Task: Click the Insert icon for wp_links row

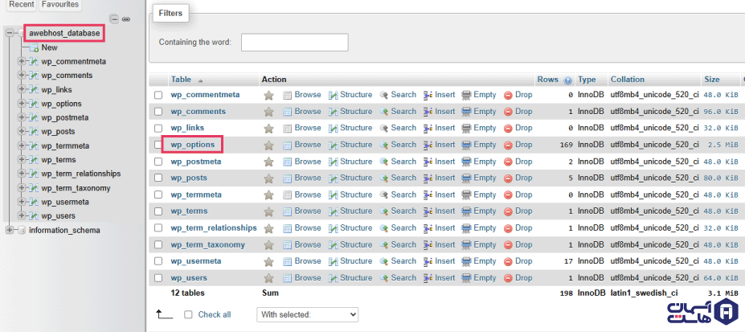Action: (x=428, y=129)
